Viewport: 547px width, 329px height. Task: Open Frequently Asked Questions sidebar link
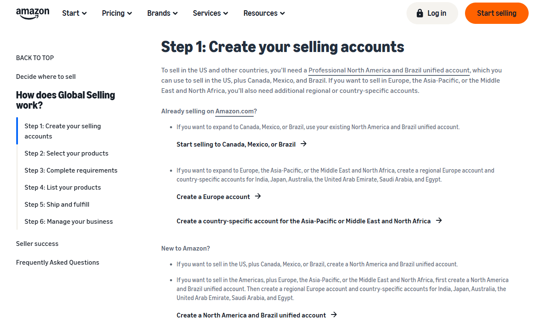click(x=58, y=263)
